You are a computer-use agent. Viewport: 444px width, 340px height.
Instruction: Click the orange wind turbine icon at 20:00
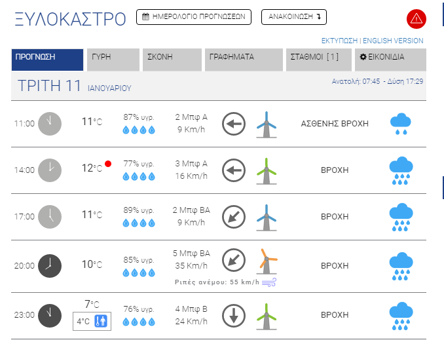[266, 260]
